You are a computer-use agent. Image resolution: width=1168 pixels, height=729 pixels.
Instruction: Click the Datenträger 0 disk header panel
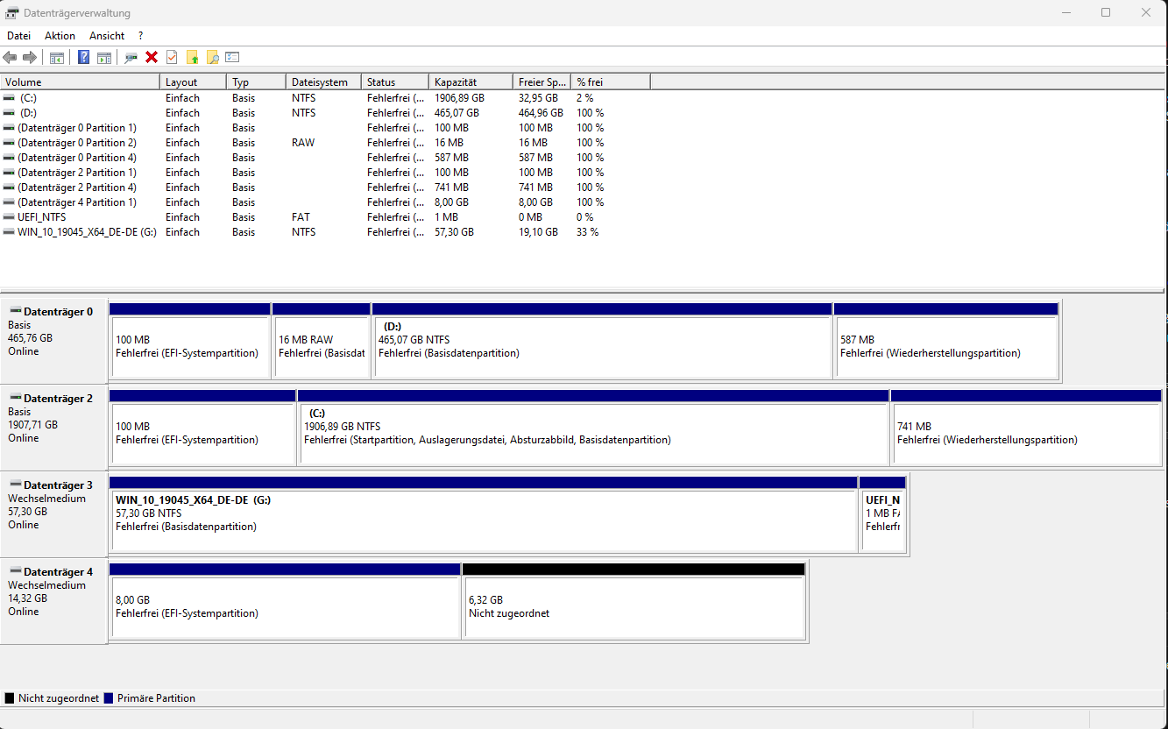tap(53, 342)
